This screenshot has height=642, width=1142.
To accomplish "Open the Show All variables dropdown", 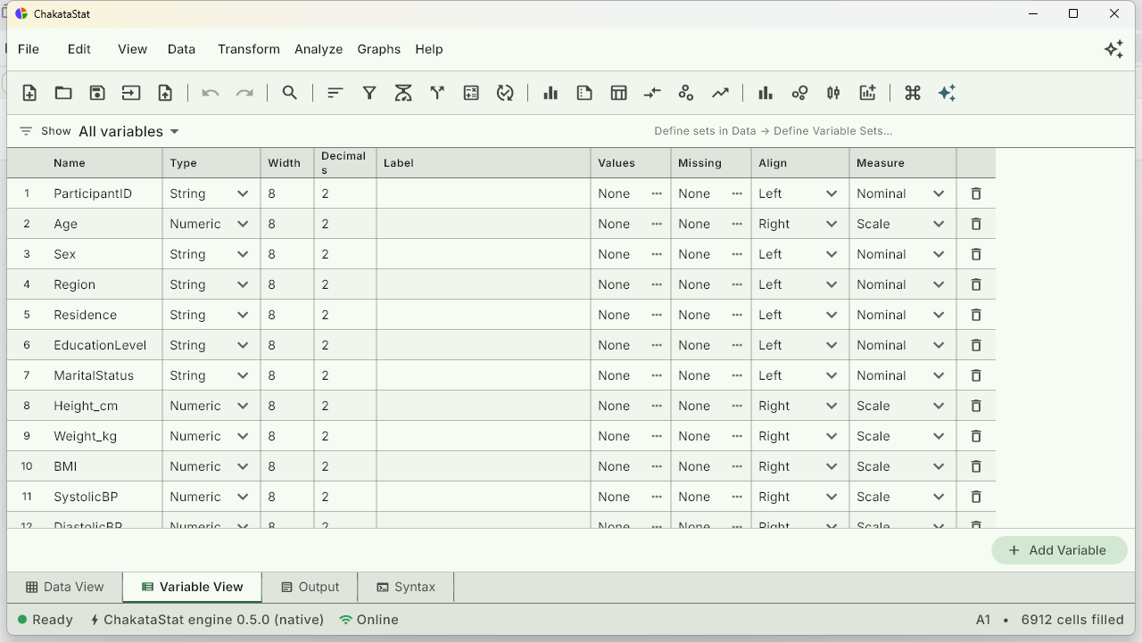I will pyautogui.click(x=128, y=131).
